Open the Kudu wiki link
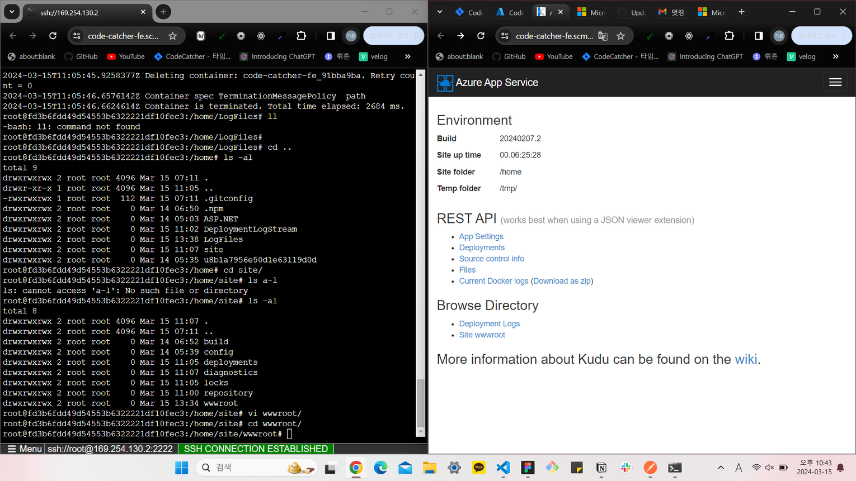This screenshot has width=856, height=481. click(746, 359)
